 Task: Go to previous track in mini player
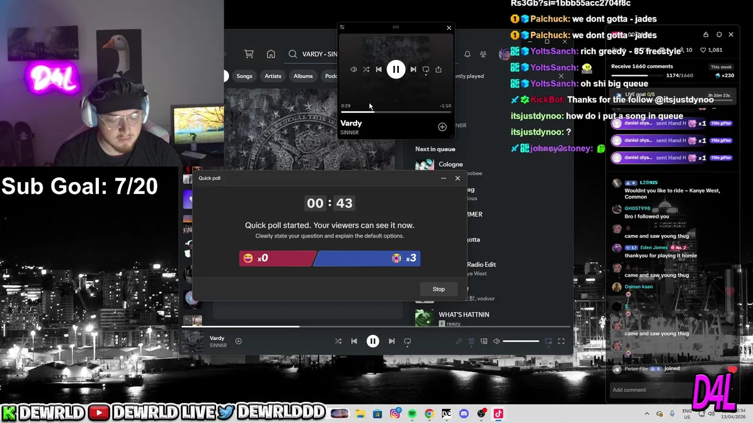(379, 69)
